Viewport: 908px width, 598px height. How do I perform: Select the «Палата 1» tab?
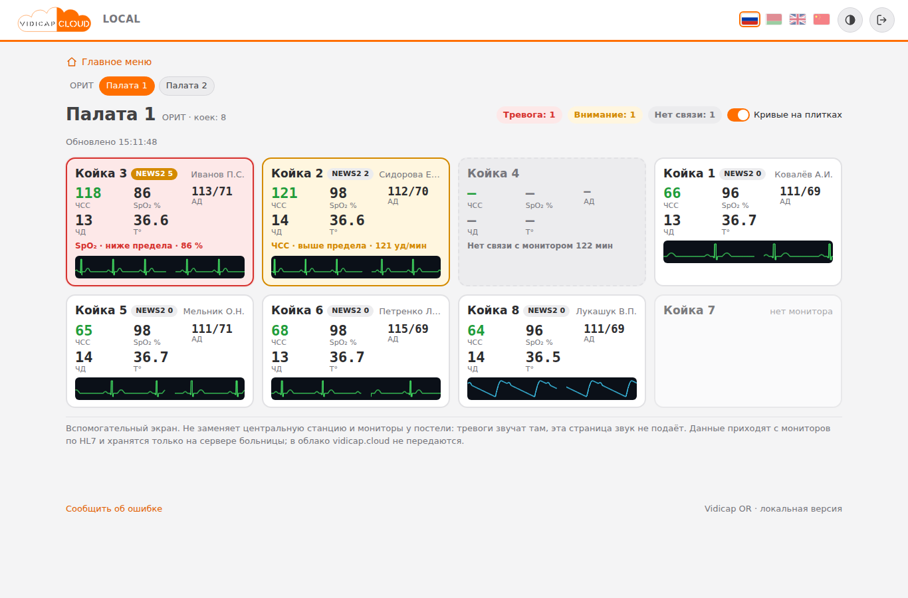point(127,86)
